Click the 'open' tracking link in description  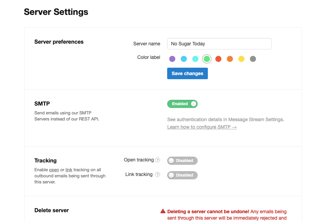pyautogui.click(x=54, y=170)
